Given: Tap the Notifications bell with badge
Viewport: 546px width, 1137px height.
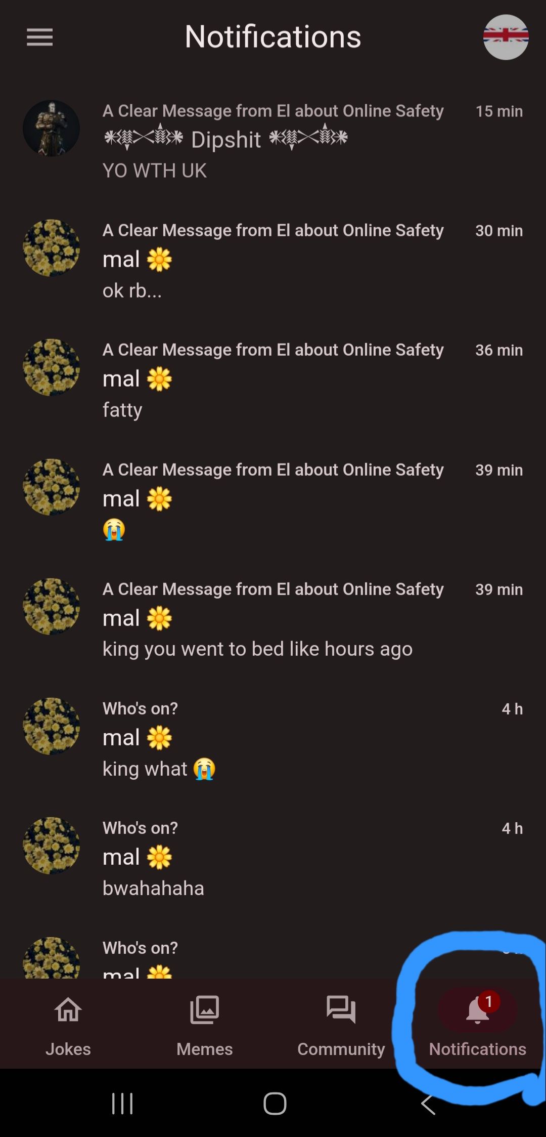Looking at the screenshot, I should click(x=478, y=1010).
